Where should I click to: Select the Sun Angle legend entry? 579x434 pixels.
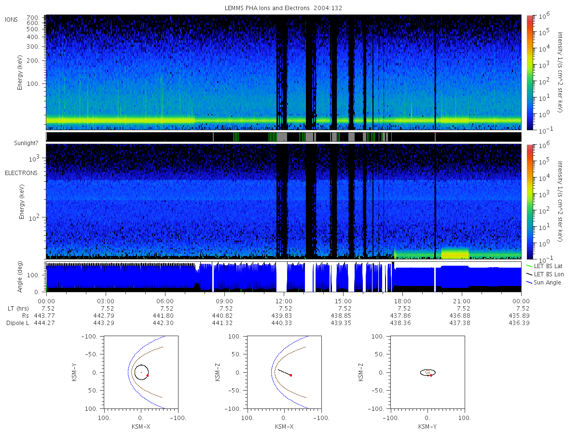tap(544, 282)
